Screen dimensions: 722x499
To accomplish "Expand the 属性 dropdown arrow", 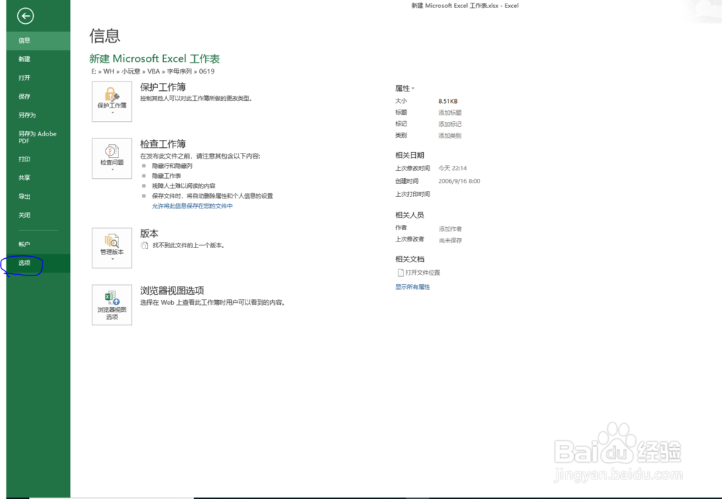I will click(x=413, y=88).
